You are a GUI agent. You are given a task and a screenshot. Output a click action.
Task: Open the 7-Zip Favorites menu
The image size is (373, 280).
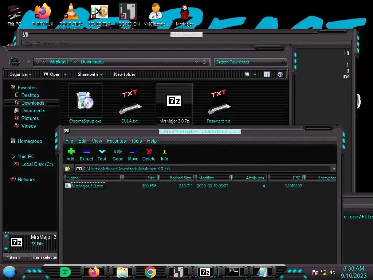point(116,141)
